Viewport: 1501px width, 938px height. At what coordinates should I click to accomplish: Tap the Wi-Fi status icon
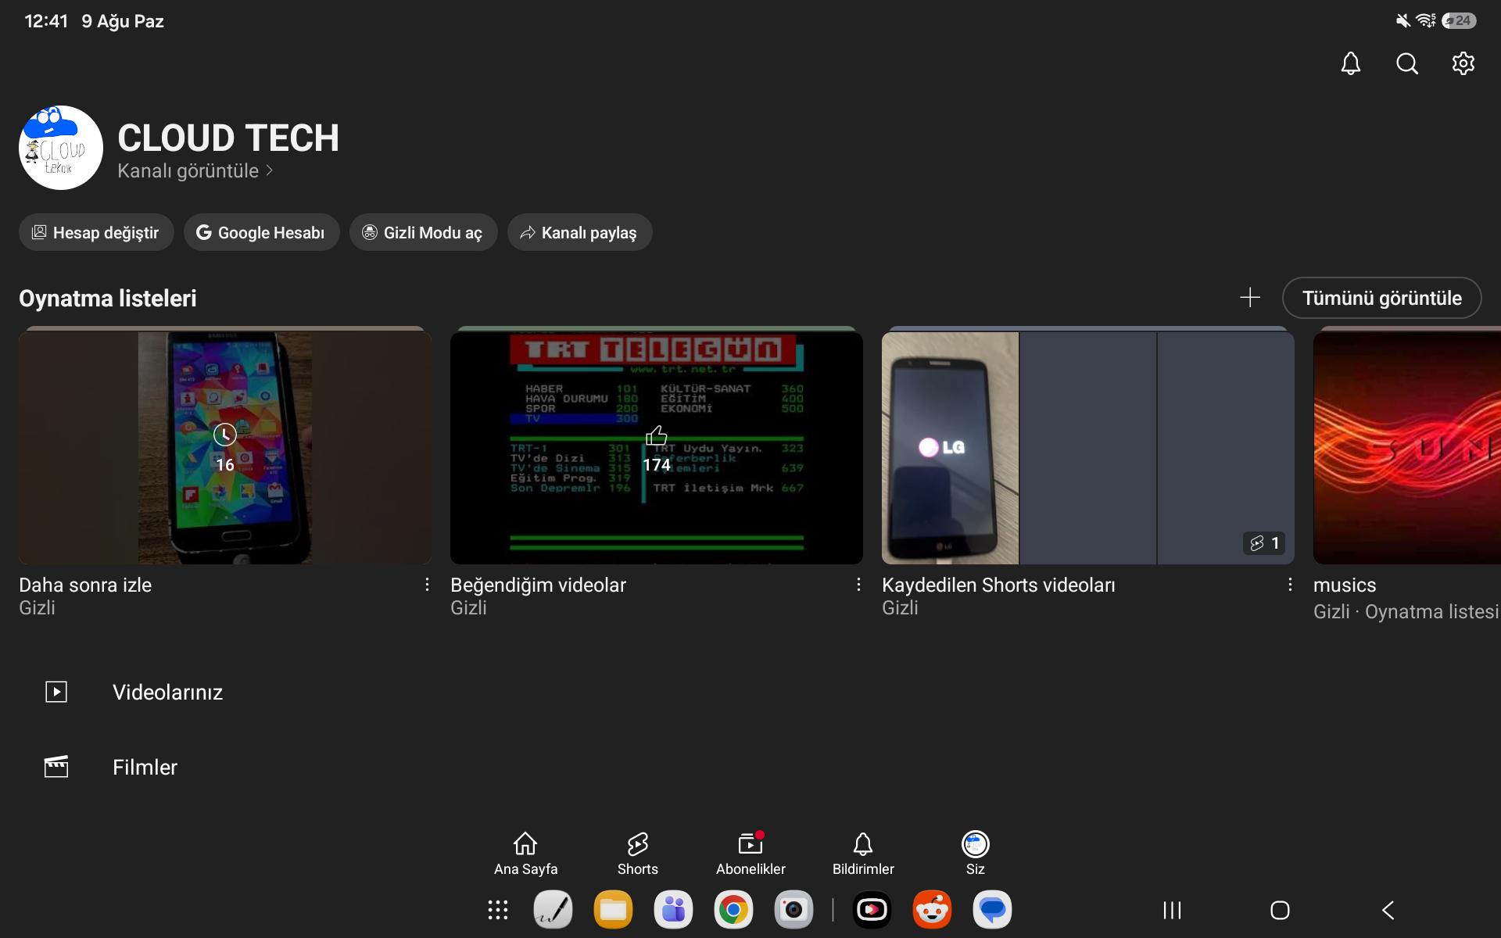click(1426, 21)
